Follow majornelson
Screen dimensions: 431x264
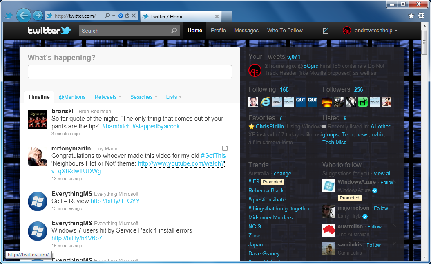click(381, 208)
